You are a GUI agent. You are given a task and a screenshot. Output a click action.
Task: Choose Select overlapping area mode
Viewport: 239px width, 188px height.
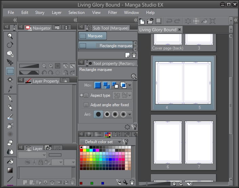123,85
